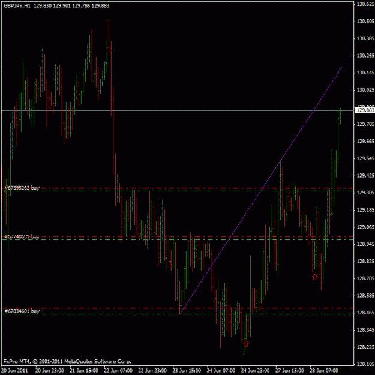
Task: Click the 28 Jun 07:00 time label
Action: click(324, 371)
